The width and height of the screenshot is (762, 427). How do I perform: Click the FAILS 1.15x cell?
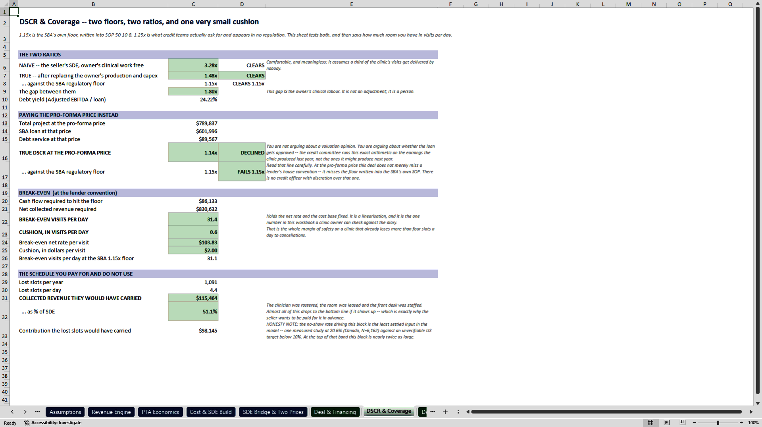click(x=242, y=171)
